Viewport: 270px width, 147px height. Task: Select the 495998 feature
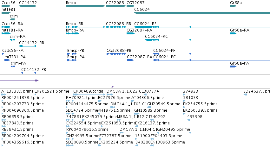[188, 120]
